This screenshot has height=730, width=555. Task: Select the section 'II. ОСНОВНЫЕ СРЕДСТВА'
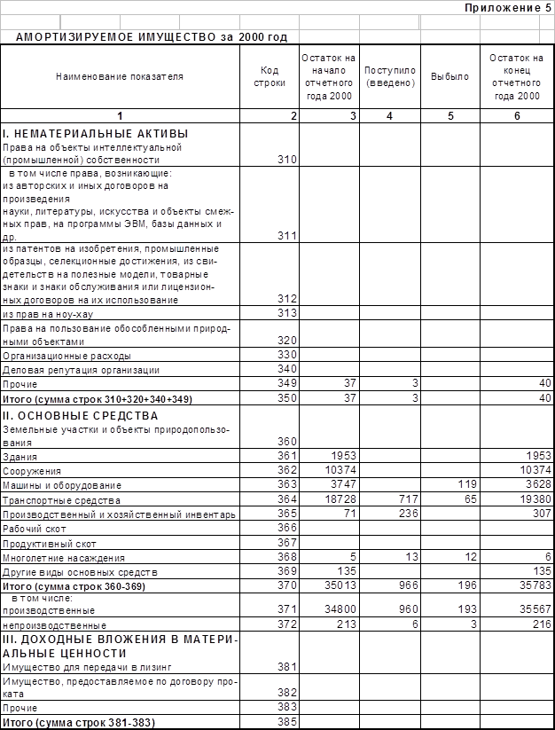point(81,415)
